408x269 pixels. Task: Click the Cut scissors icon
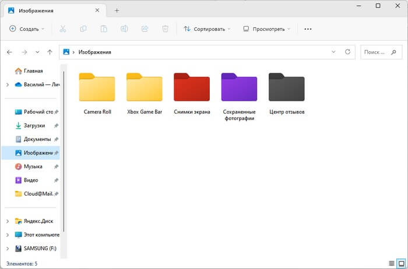click(63, 29)
